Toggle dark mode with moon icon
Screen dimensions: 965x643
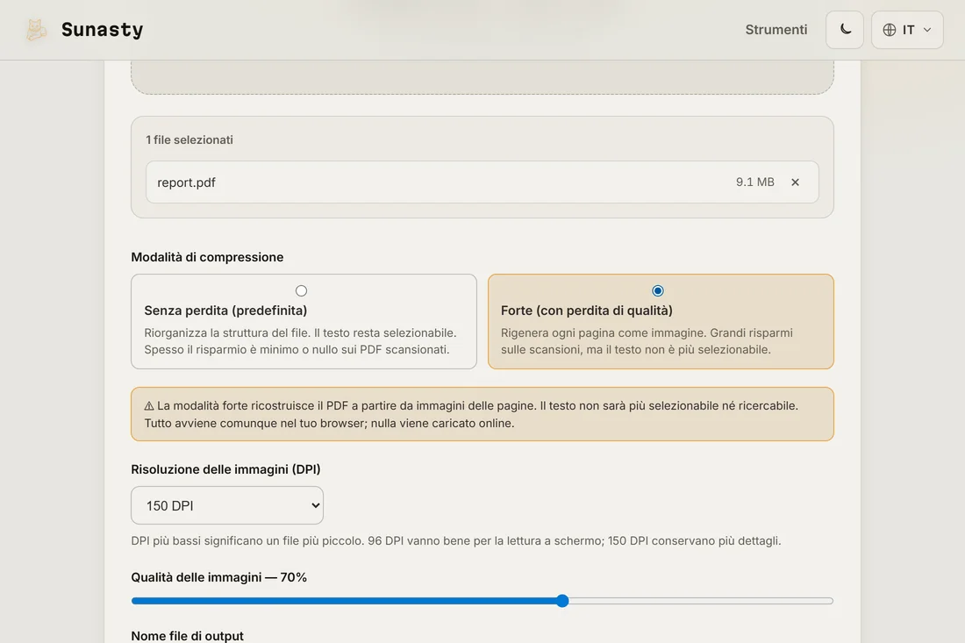[845, 30]
